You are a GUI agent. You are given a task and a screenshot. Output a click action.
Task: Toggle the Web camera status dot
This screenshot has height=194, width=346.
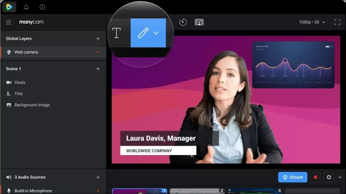98,52
